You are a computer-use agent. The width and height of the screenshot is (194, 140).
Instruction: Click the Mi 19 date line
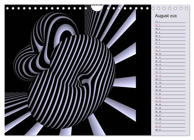170,86
